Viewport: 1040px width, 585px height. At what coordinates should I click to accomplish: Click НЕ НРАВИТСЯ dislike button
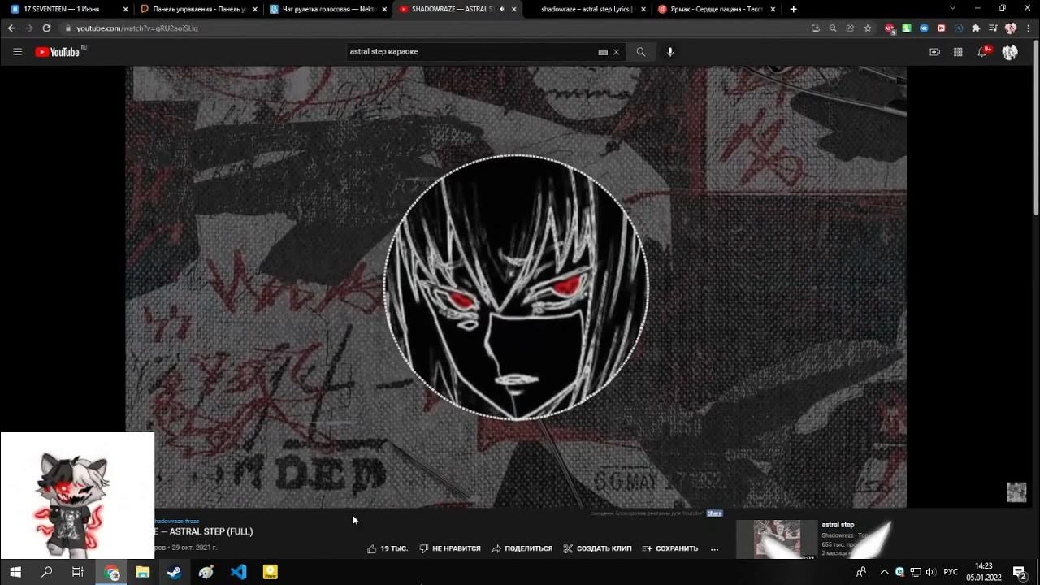click(x=449, y=548)
